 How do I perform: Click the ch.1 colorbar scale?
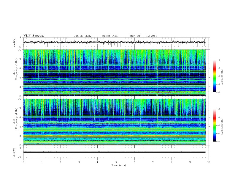pyautogui.click(x=215, y=76)
